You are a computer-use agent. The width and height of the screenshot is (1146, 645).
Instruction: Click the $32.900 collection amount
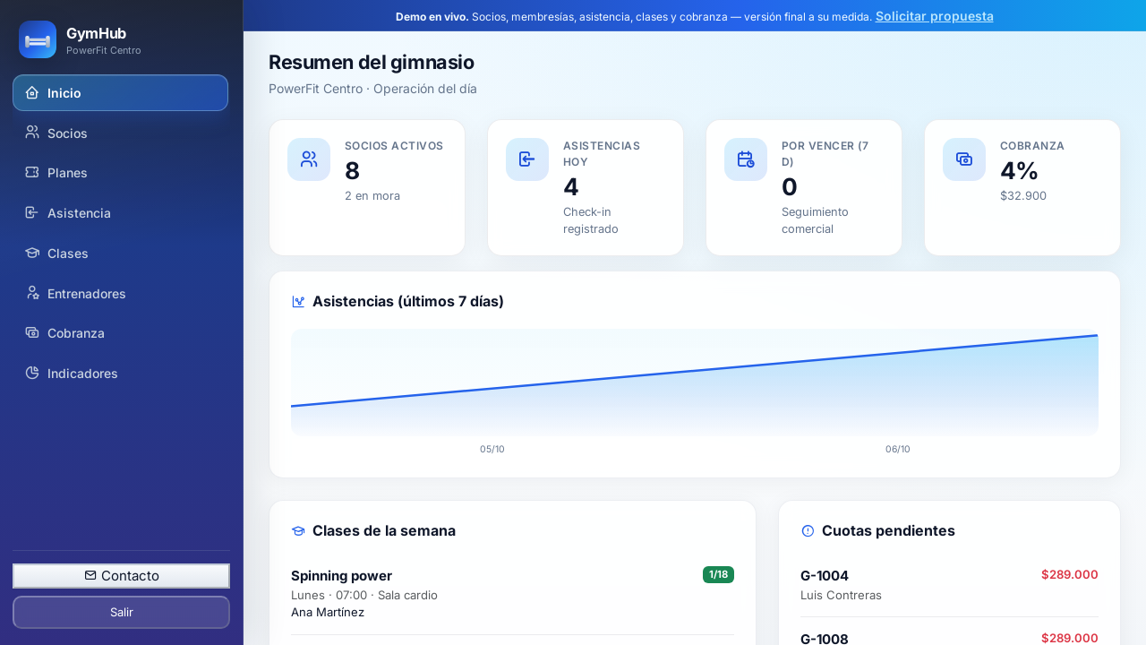[1023, 195]
